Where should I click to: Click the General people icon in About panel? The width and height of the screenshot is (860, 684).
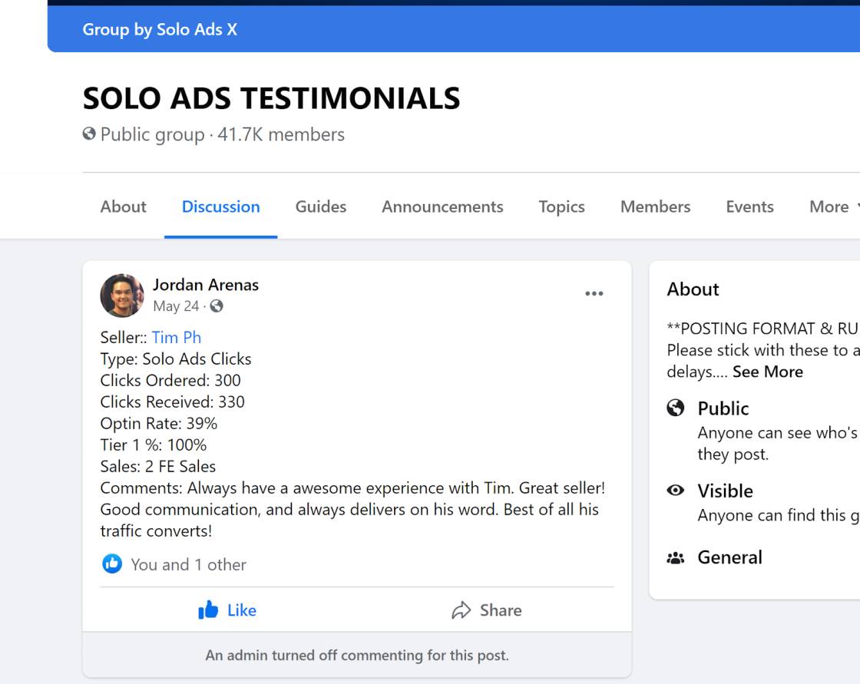675,558
